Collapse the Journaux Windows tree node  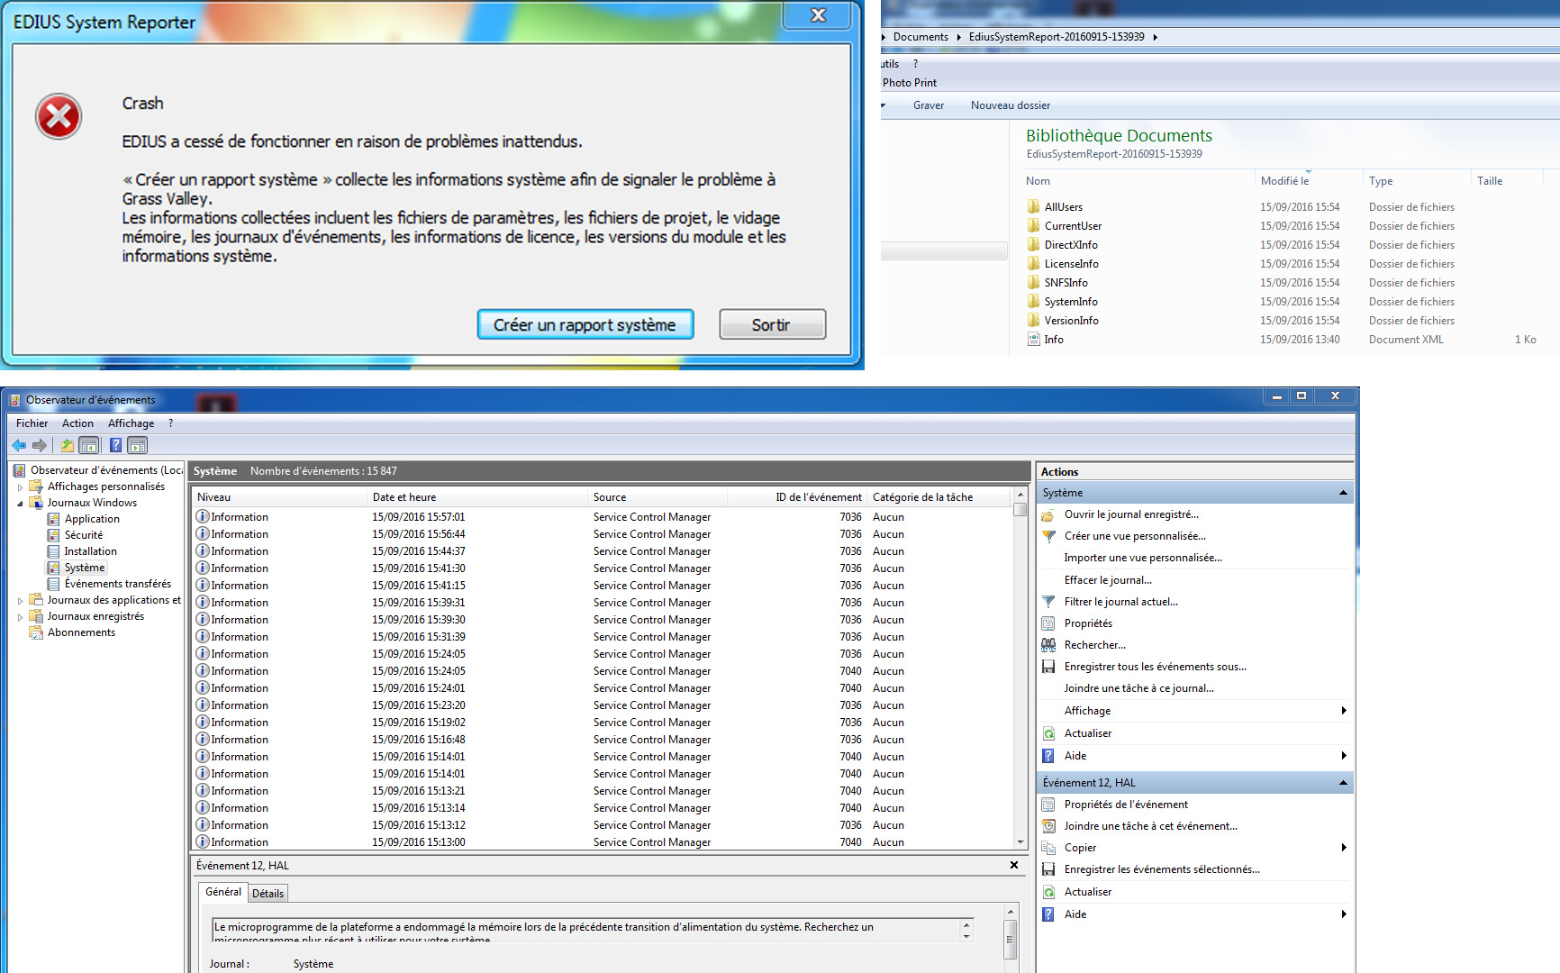[x=20, y=504]
